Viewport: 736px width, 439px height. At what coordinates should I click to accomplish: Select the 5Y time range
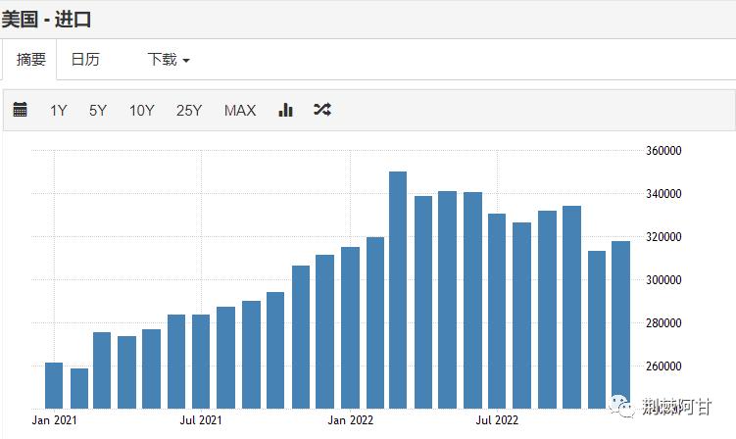(98, 110)
